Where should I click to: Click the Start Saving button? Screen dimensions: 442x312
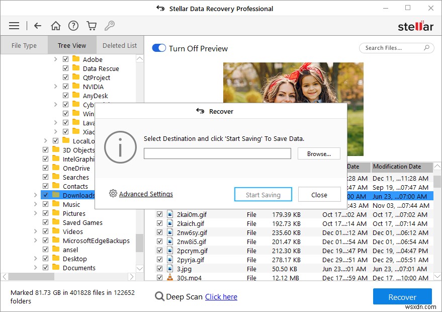262,194
